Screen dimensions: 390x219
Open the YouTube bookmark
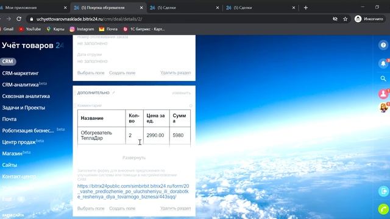pyautogui.click(x=30, y=29)
